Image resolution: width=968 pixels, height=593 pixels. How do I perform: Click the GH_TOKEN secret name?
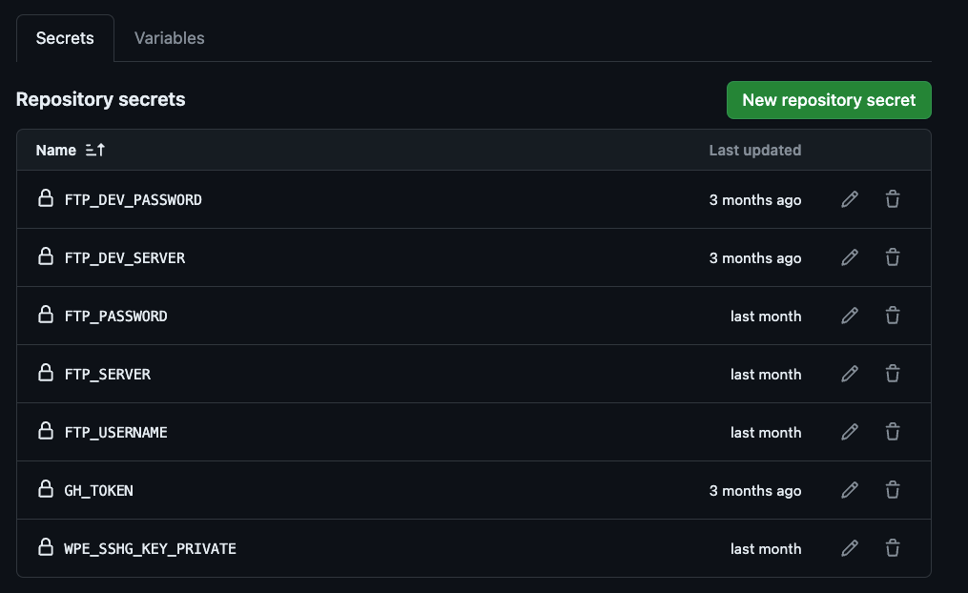click(x=99, y=491)
